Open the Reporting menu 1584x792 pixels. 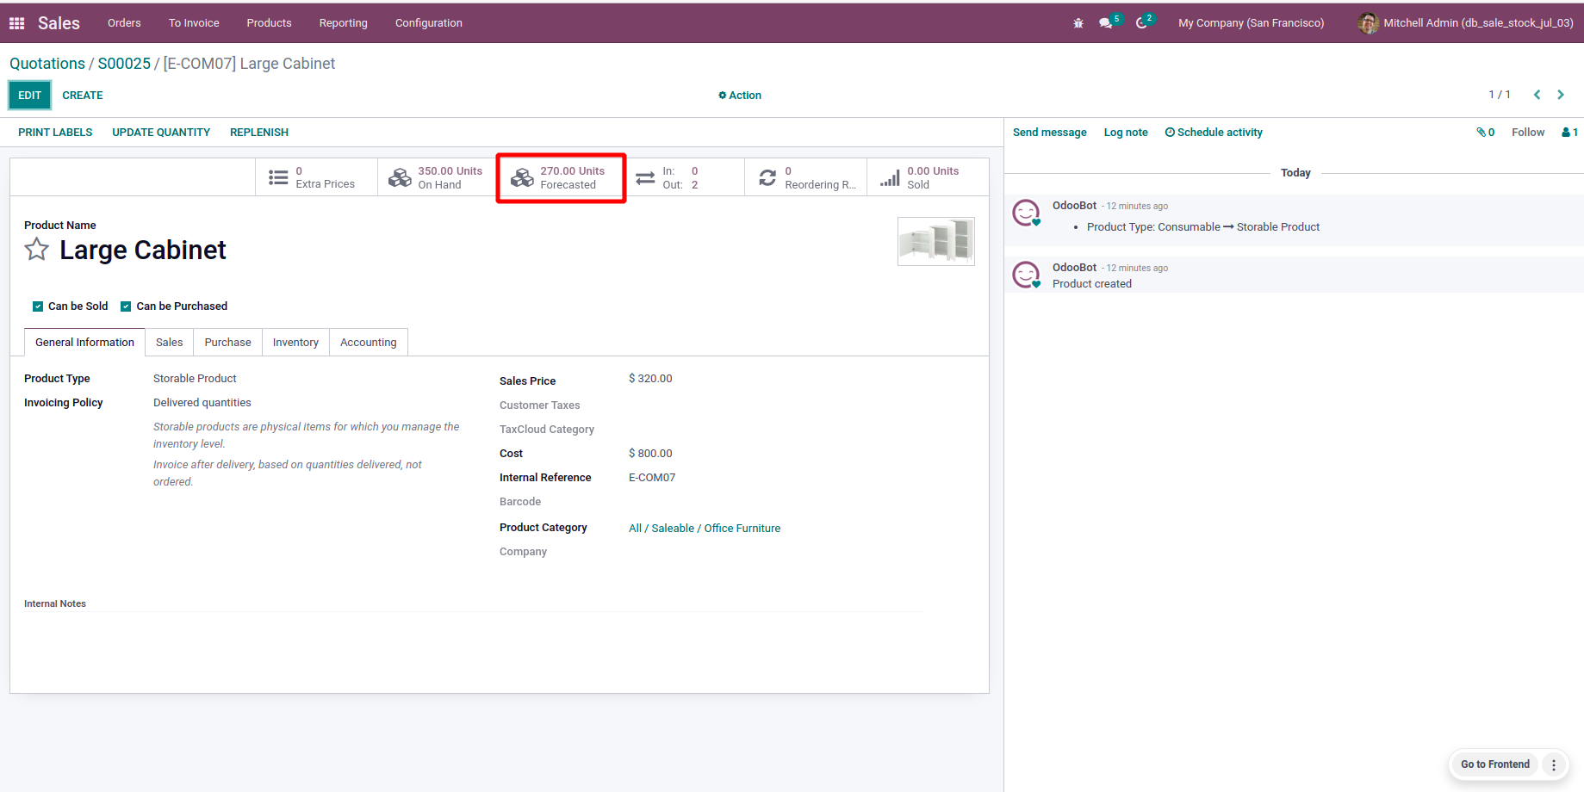pyautogui.click(x=343, y=23)
